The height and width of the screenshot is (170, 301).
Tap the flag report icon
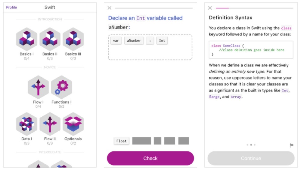291,145
